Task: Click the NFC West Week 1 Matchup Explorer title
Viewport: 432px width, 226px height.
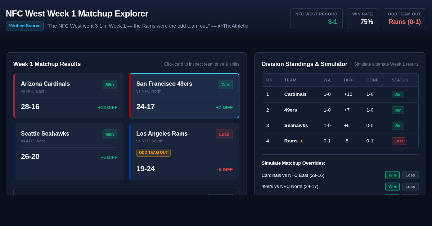Action: click(x=77, y=14)
